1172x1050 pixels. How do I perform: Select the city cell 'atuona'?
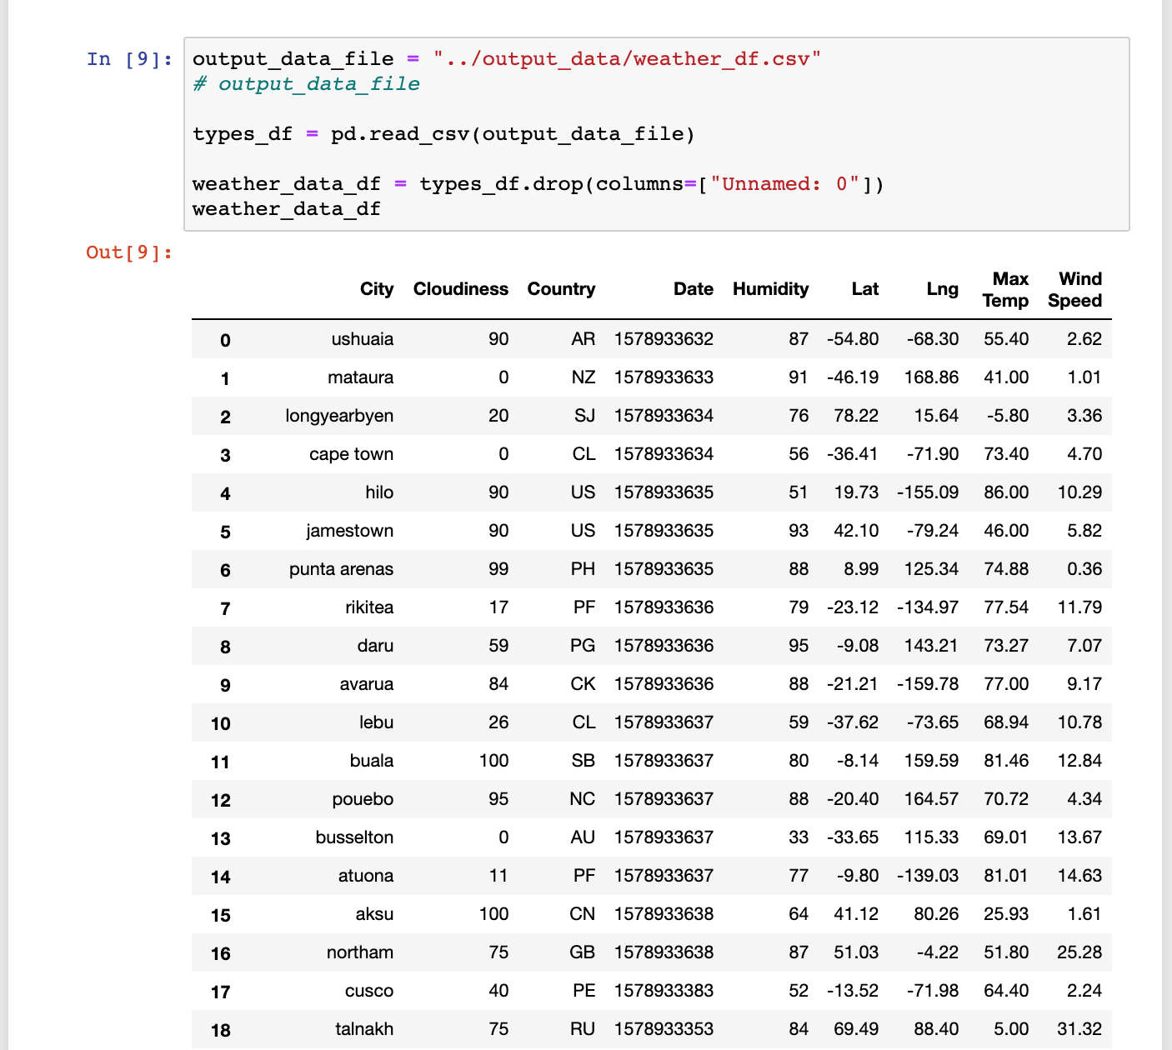366,876
